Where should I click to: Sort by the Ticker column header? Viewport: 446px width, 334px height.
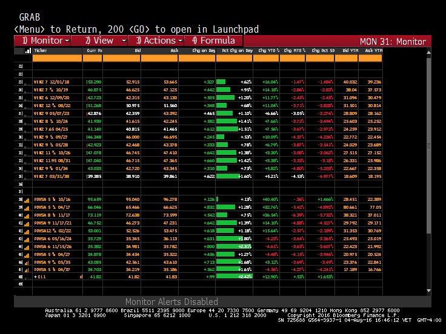click(58, 51)
